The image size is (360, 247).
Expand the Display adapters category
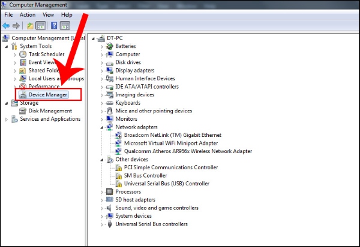pyautogui.click(x=102, y=71)
